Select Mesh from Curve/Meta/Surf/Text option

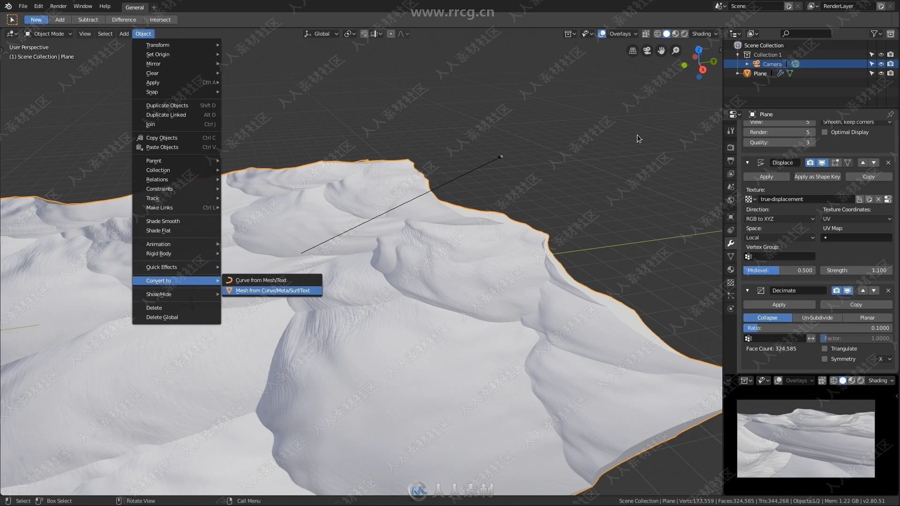(272, 290)
